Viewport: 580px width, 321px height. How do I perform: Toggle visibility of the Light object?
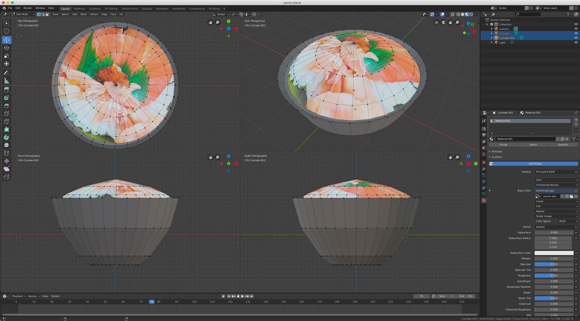click(576, 42)
